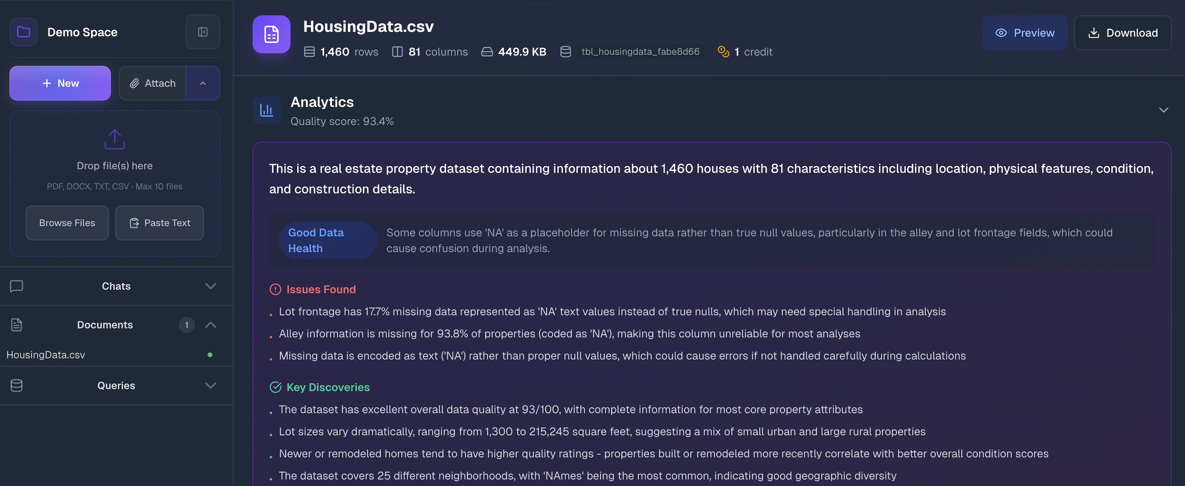Expand the Queries section
Screen dimensions: 1185x486
click(x=210, y=385)
